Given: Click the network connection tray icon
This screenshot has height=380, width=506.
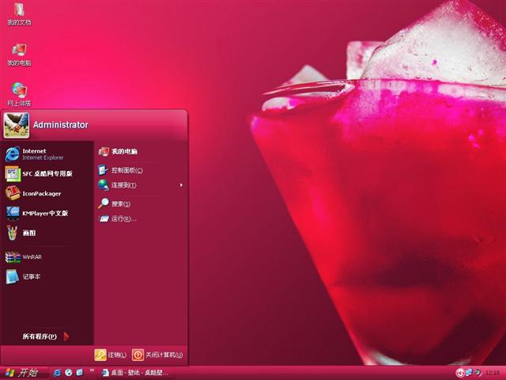Looking at the screenshot, I should (x=469, y=373).
